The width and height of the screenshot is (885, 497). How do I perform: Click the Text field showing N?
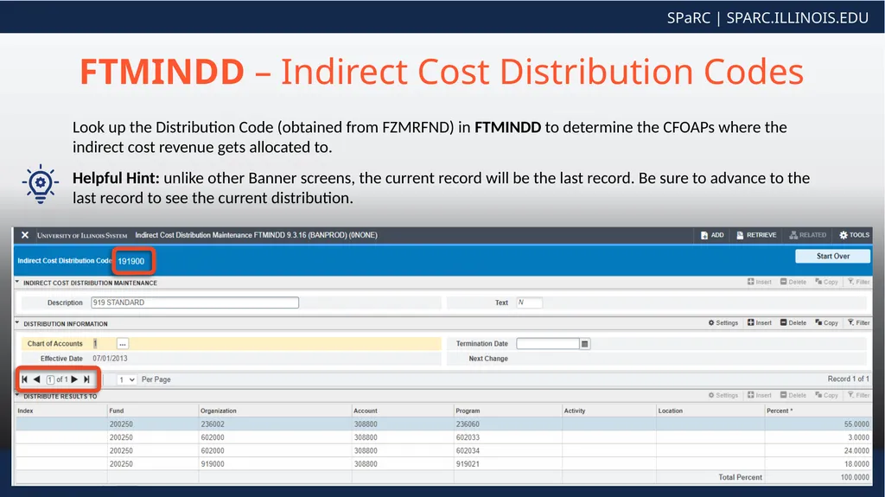pos(529,303)
